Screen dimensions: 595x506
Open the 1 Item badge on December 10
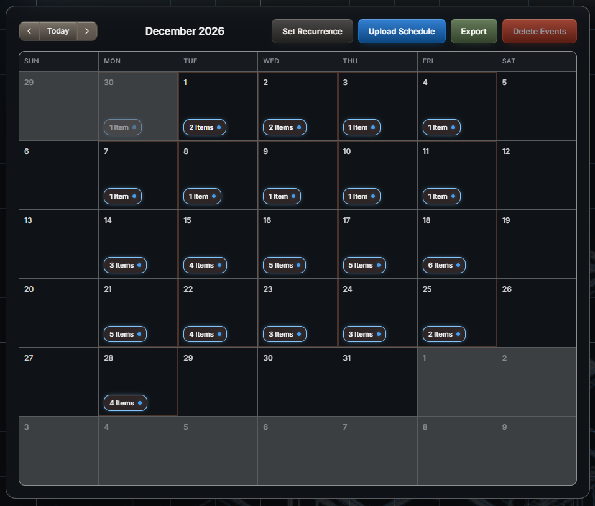[362, 196]
